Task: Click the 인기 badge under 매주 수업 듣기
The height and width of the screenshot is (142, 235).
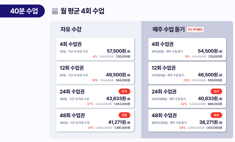Action: 216,91
